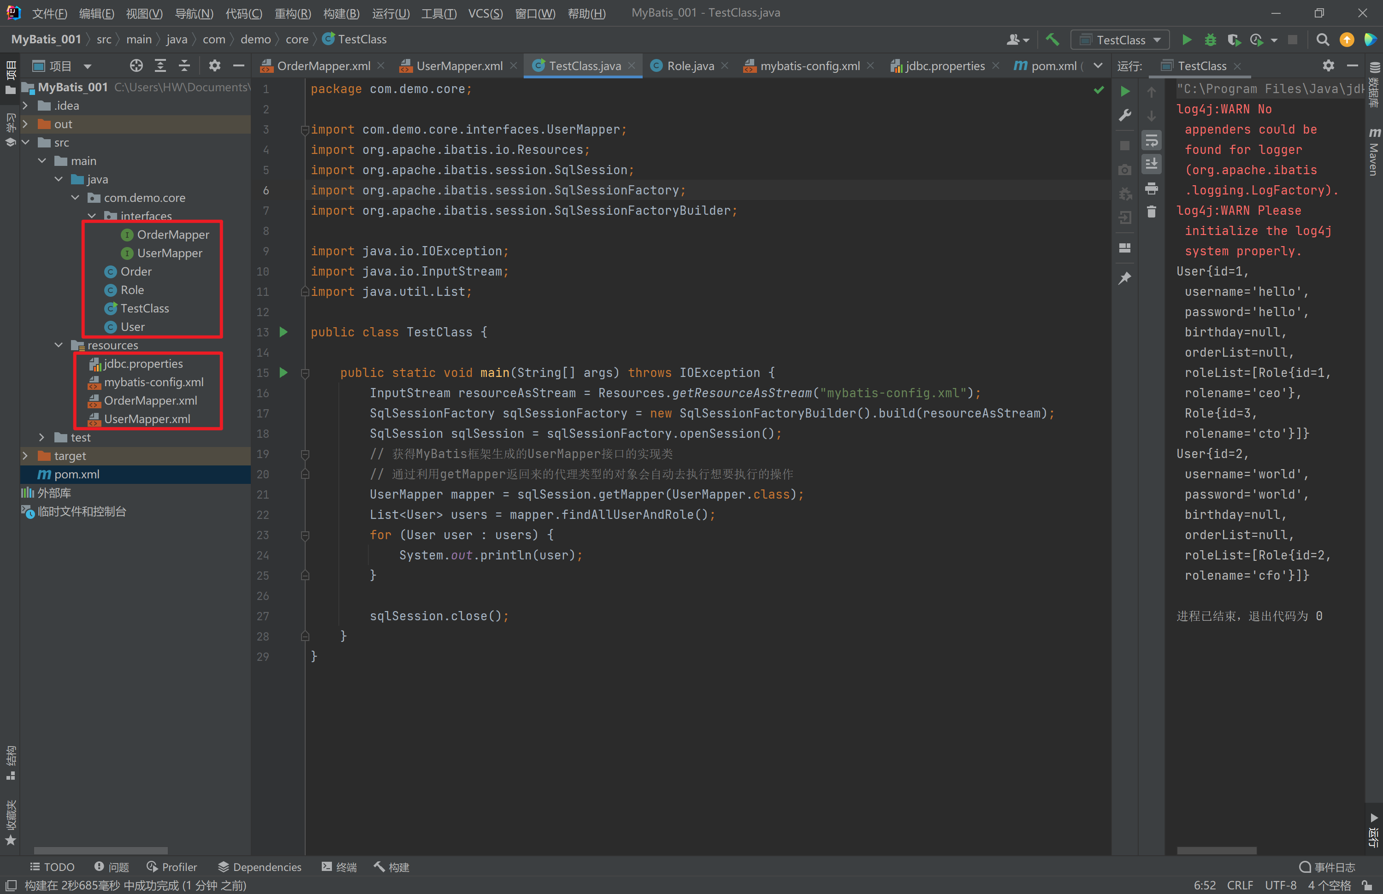Click the locate current file crosshair icon

coord(136,65)
